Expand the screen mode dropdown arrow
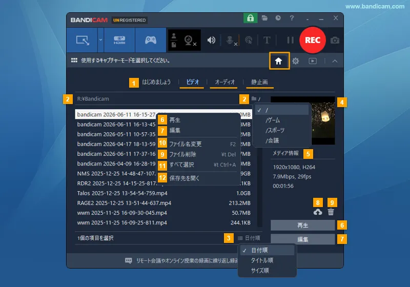This screenshot has width=410, height=287. tap(100, 40)
